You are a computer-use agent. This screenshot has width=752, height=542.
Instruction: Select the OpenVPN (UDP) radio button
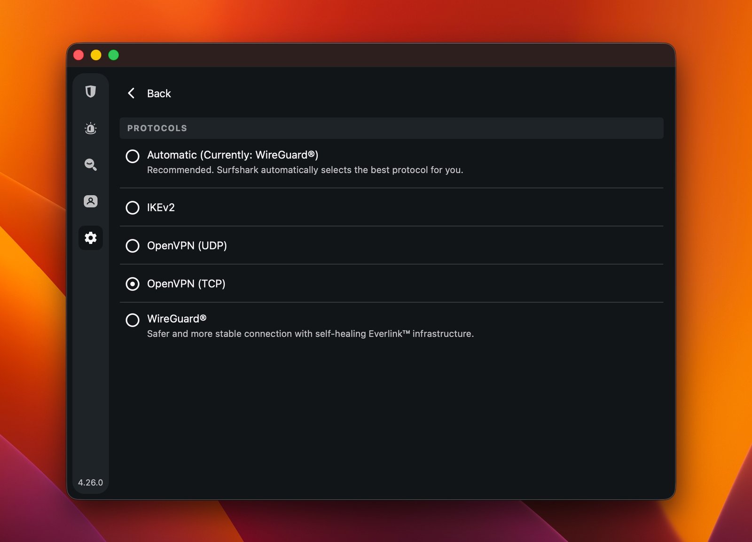coord(133,245)
